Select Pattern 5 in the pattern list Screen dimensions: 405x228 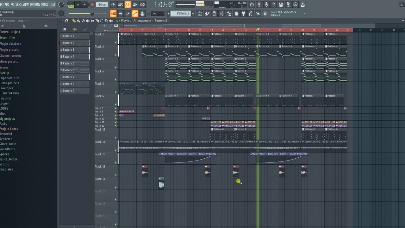[75, 63]
